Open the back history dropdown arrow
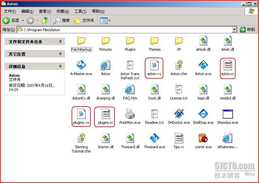Viewport: 259px width, 183px height. [x=23, y=20]
